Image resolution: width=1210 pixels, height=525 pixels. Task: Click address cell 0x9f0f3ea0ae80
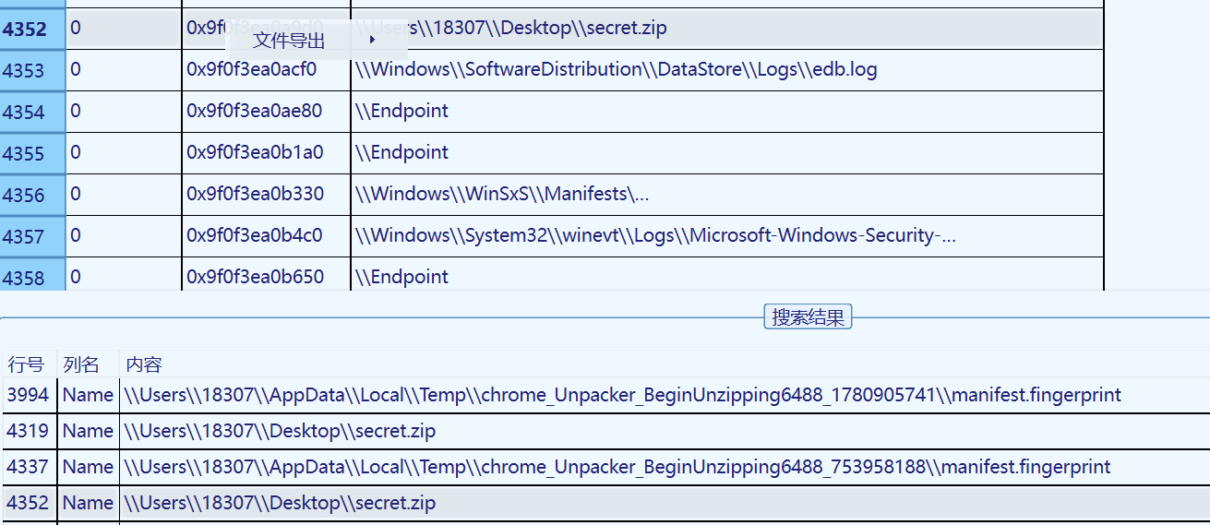[x=266, y=112]
